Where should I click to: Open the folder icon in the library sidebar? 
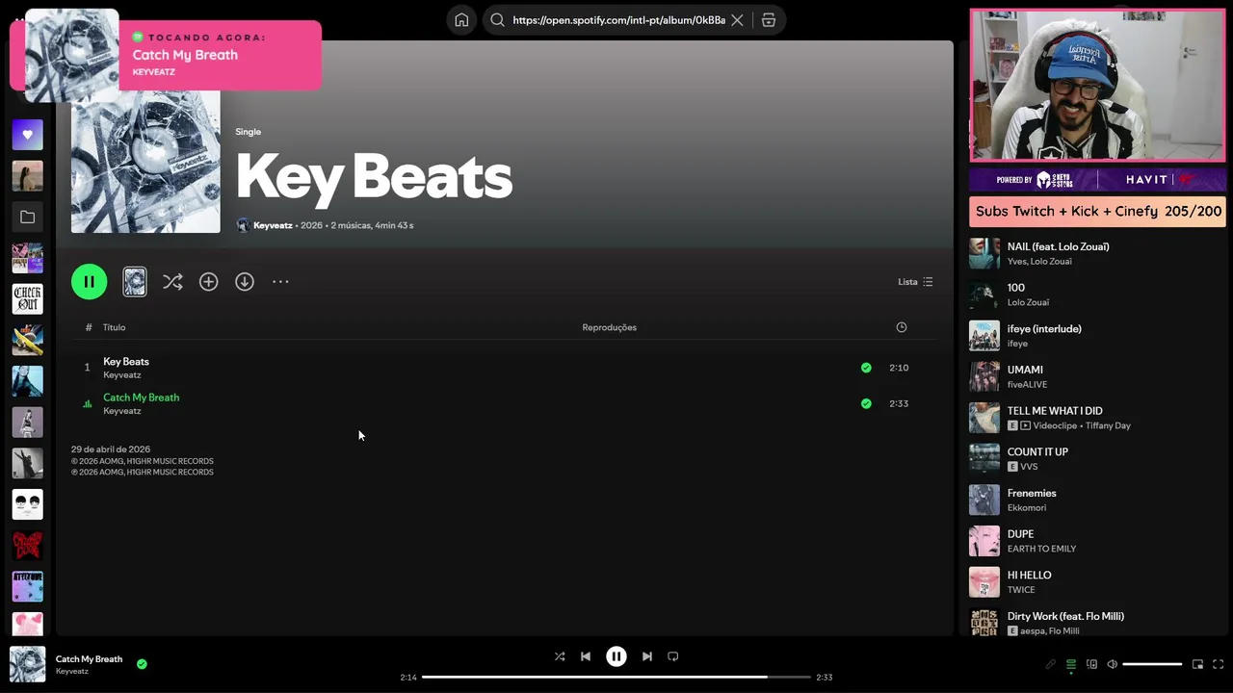(27, 218)
